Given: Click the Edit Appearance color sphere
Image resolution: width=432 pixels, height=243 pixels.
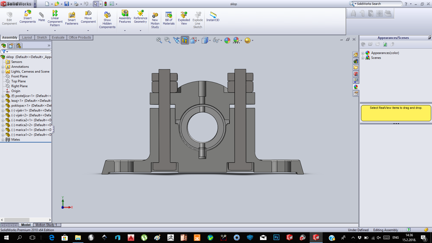Looking at the screenshot, I should pos(227,40).
